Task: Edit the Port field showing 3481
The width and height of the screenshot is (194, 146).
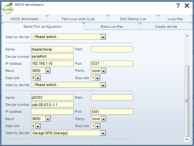Action: pyautogui.click(x=112, y=112)
